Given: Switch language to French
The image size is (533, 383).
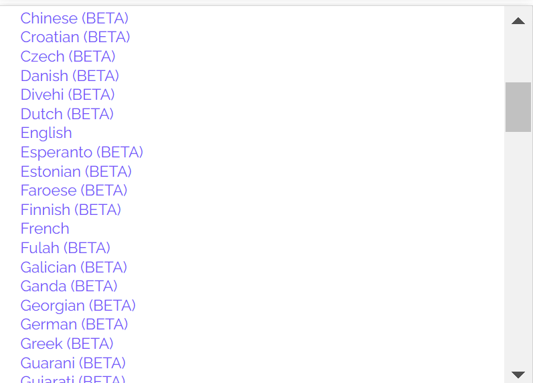Looking at the screenshot, I should pos(45,228).
